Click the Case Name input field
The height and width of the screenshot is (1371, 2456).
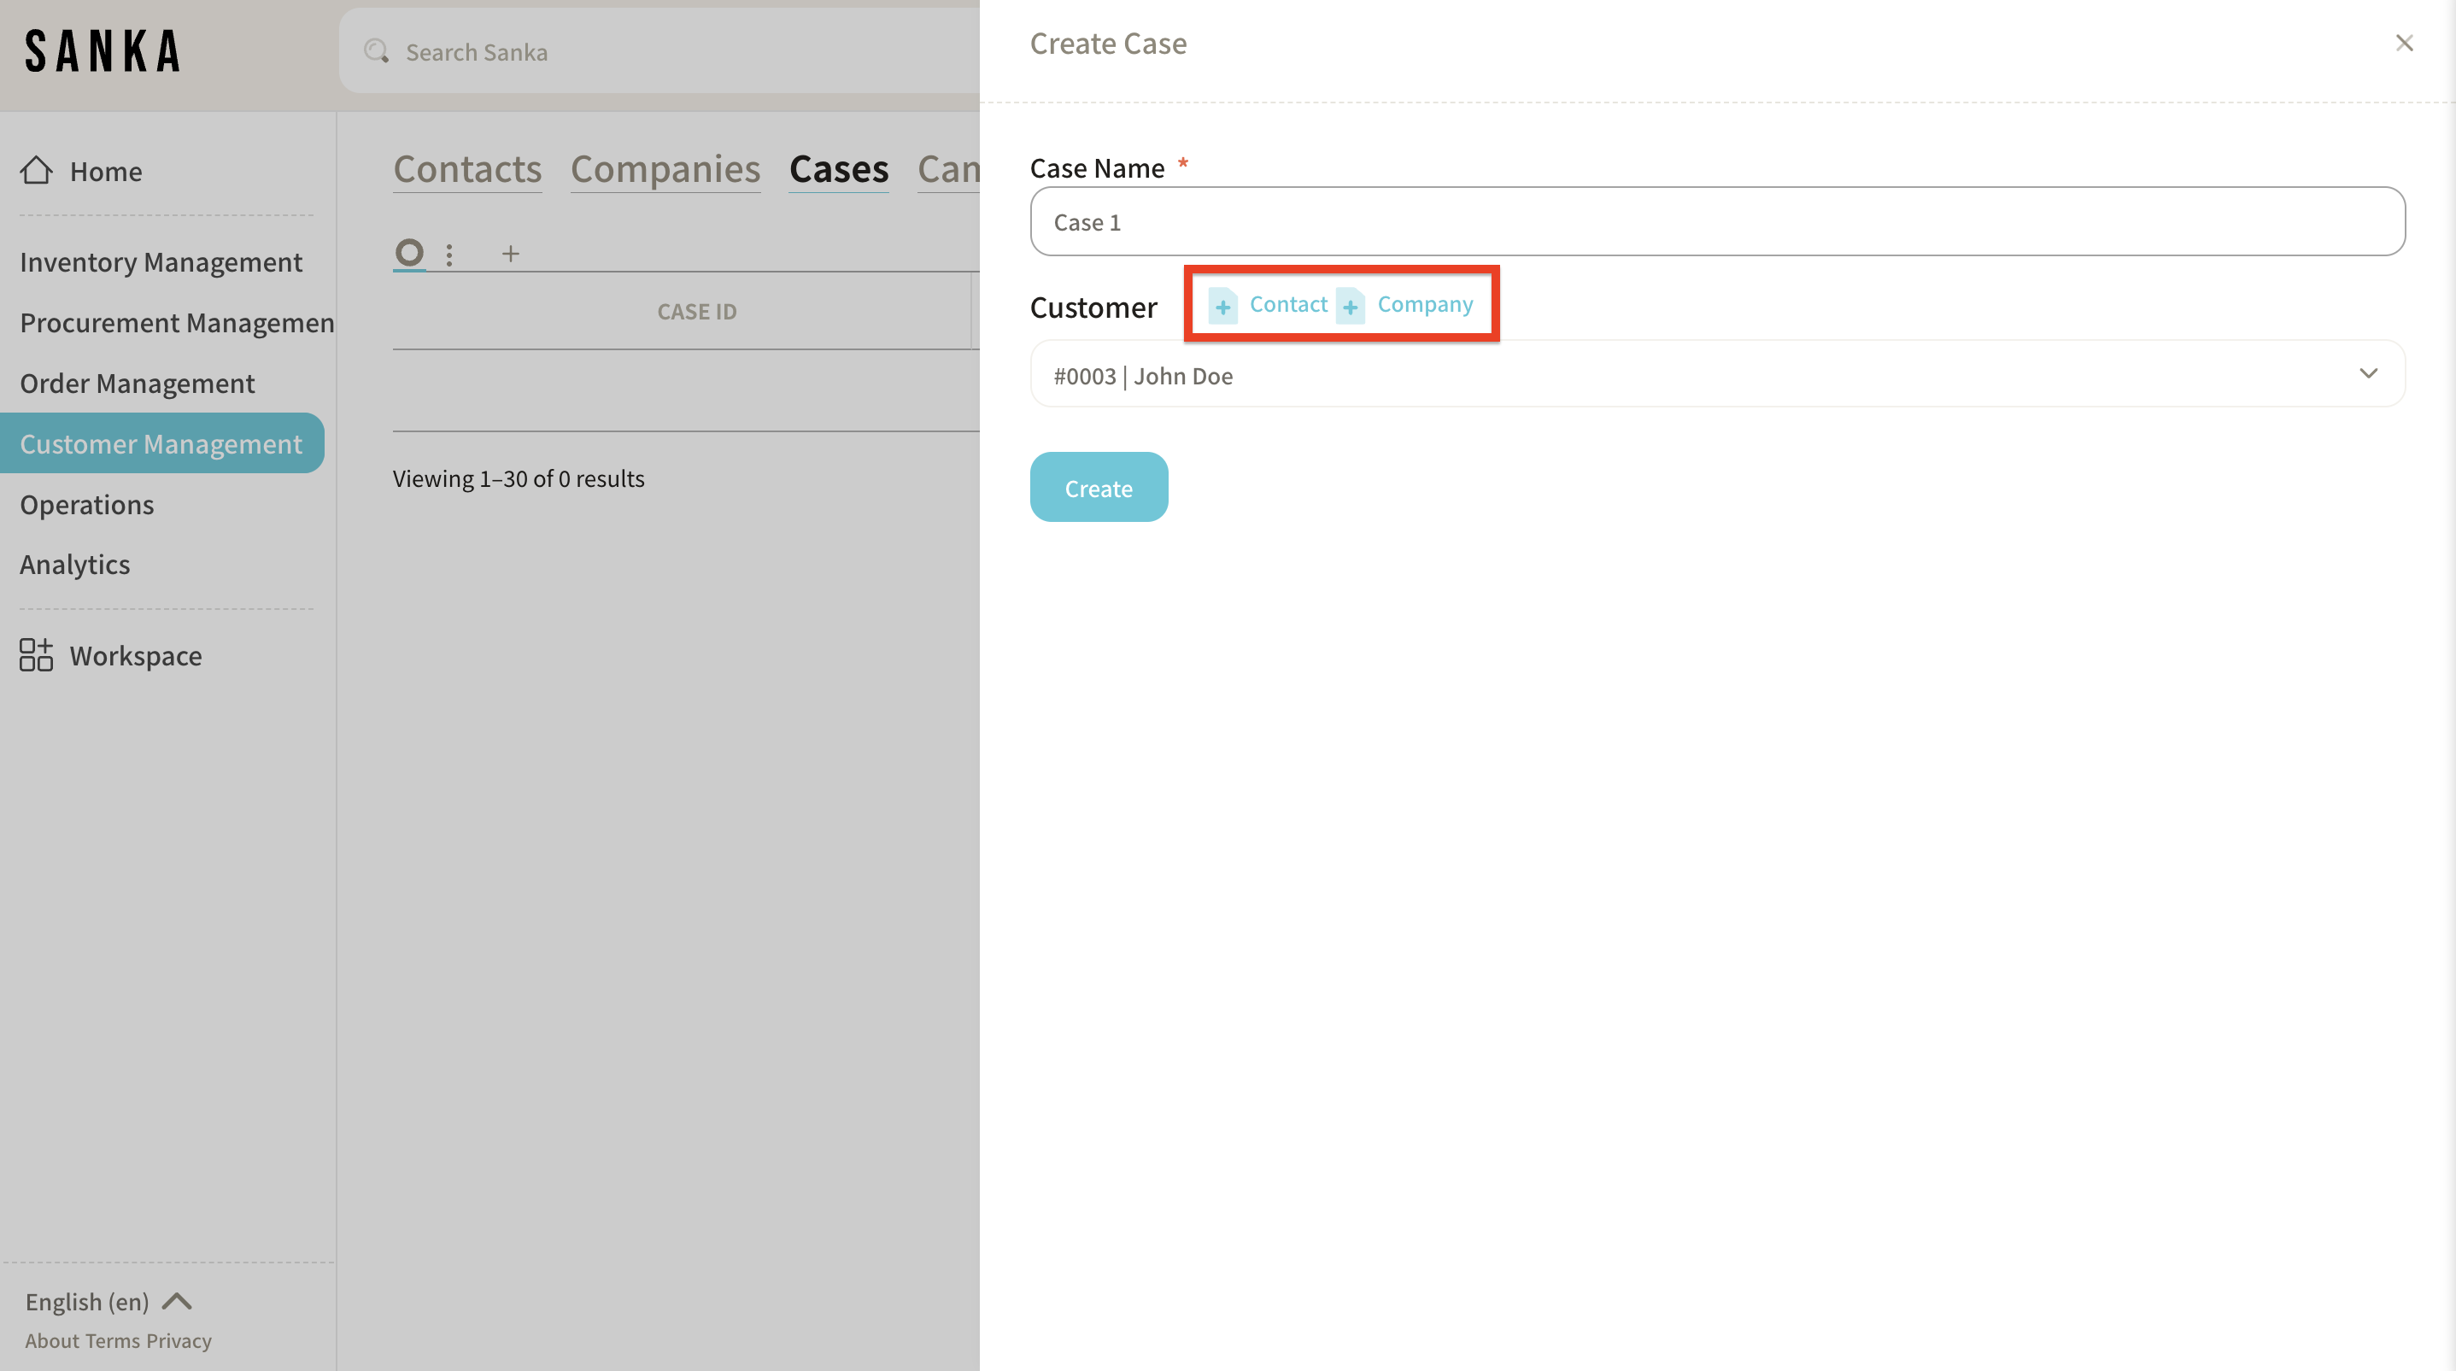pyautogui.click(x=1716, y=222)
